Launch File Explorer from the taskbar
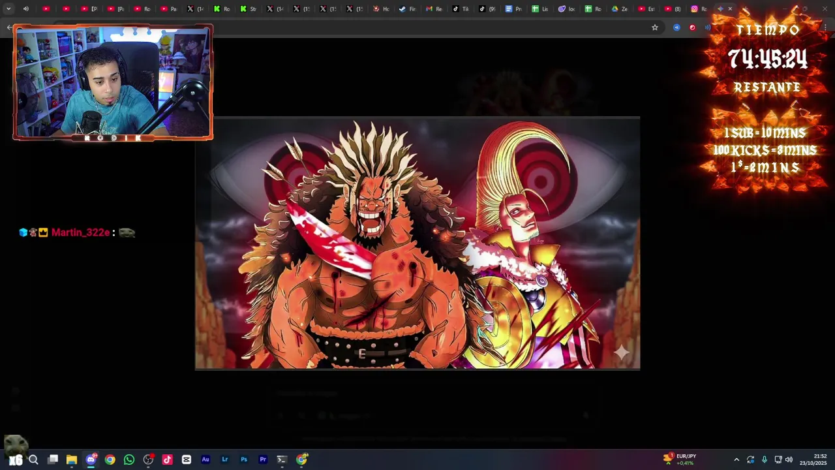The height and width of the screenshot is (470, 835). coord(72,460)
